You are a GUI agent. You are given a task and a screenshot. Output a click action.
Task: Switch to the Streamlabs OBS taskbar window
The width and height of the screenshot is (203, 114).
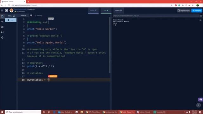[160, 112]
